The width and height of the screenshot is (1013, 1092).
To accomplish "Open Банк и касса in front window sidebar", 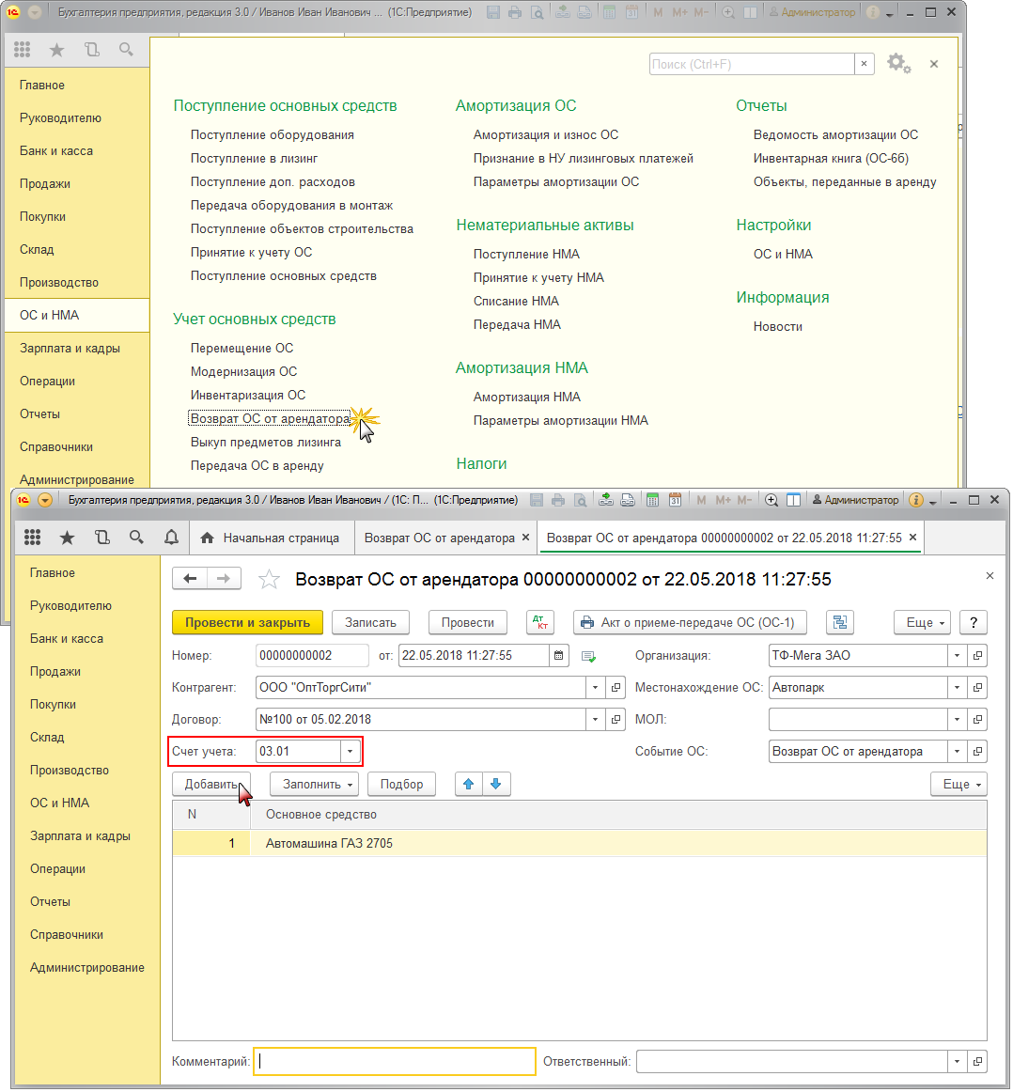I will 67,639.
